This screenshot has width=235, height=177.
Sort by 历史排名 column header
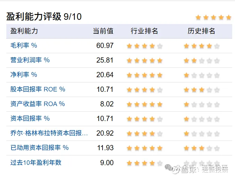[202, 31]
